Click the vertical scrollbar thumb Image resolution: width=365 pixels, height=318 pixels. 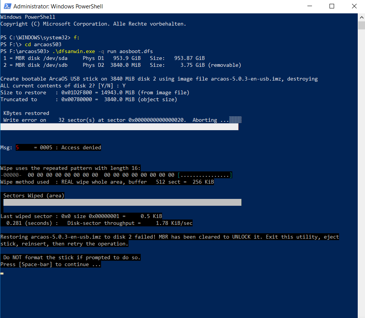coord(362,26)
